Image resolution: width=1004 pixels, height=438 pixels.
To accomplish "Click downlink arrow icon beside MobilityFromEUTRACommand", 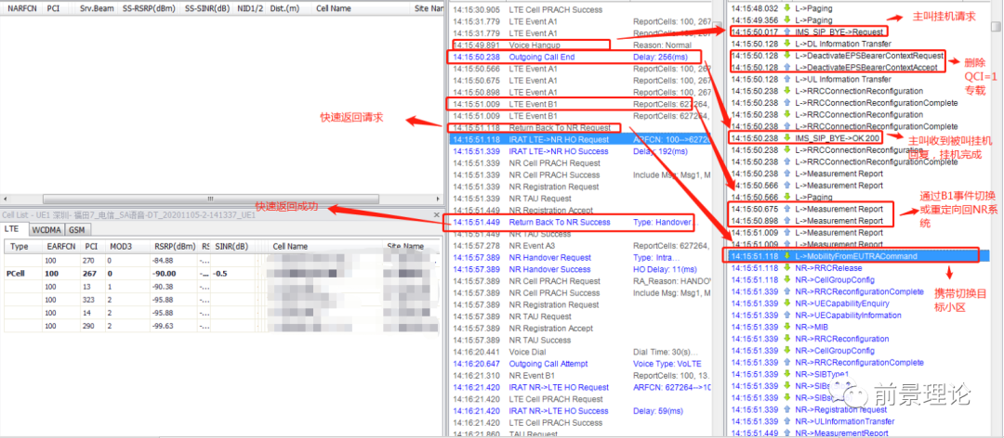I will tap(787, 256).
